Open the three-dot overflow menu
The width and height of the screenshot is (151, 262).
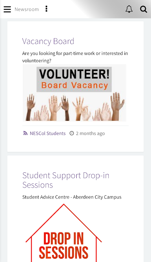[x=47, y=9]
